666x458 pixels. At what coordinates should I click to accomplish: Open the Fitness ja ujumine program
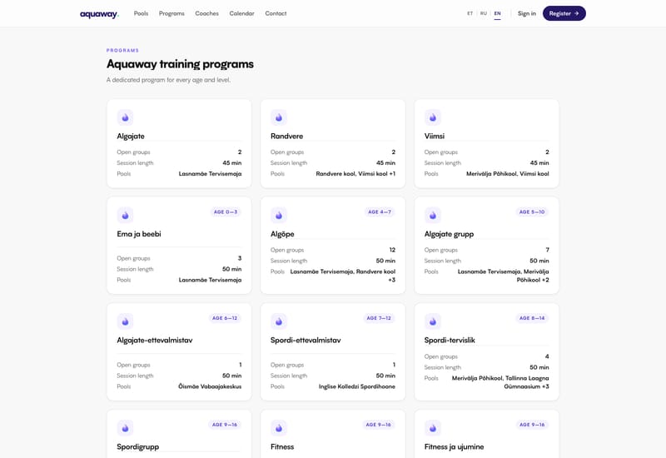[454, 447]
